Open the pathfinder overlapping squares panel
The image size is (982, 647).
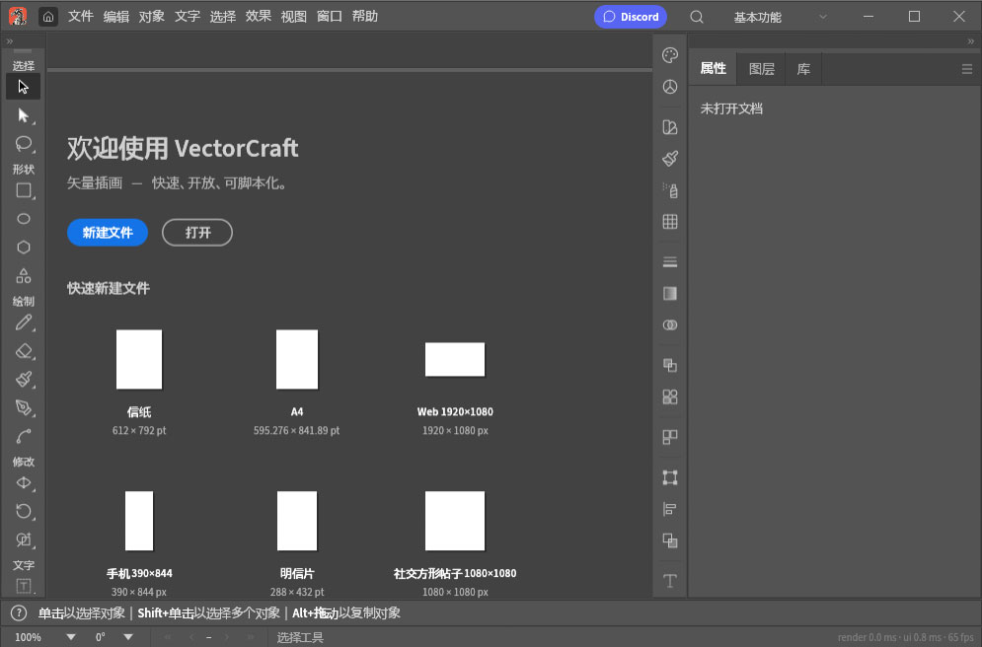click(x=670, y=366)
